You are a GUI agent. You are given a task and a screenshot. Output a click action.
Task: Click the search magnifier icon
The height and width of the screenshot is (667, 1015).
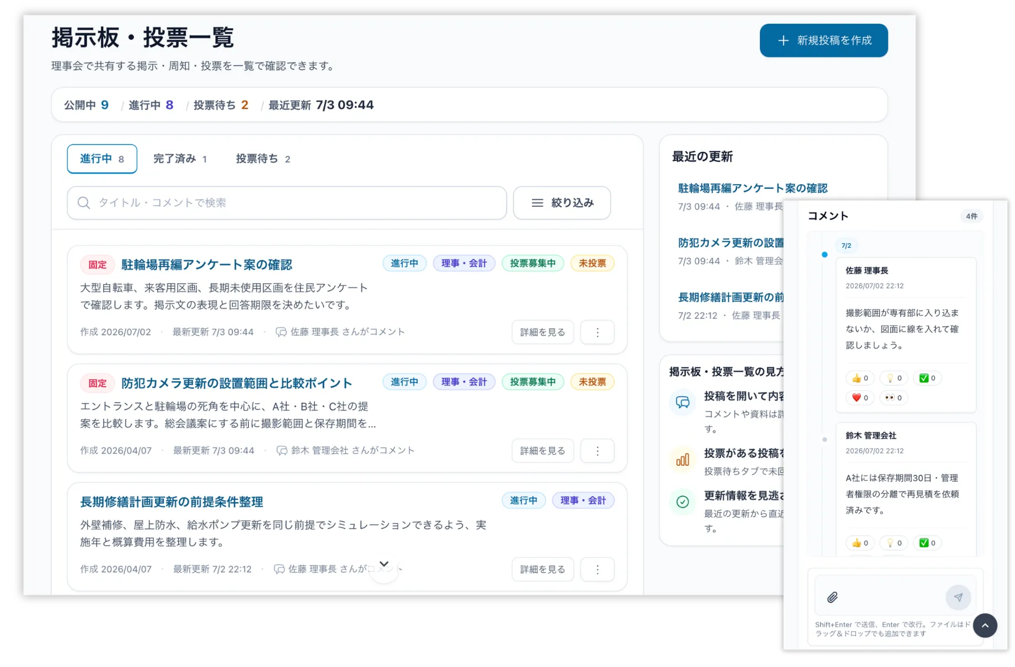pyautogui.click(x=84, y=203)
